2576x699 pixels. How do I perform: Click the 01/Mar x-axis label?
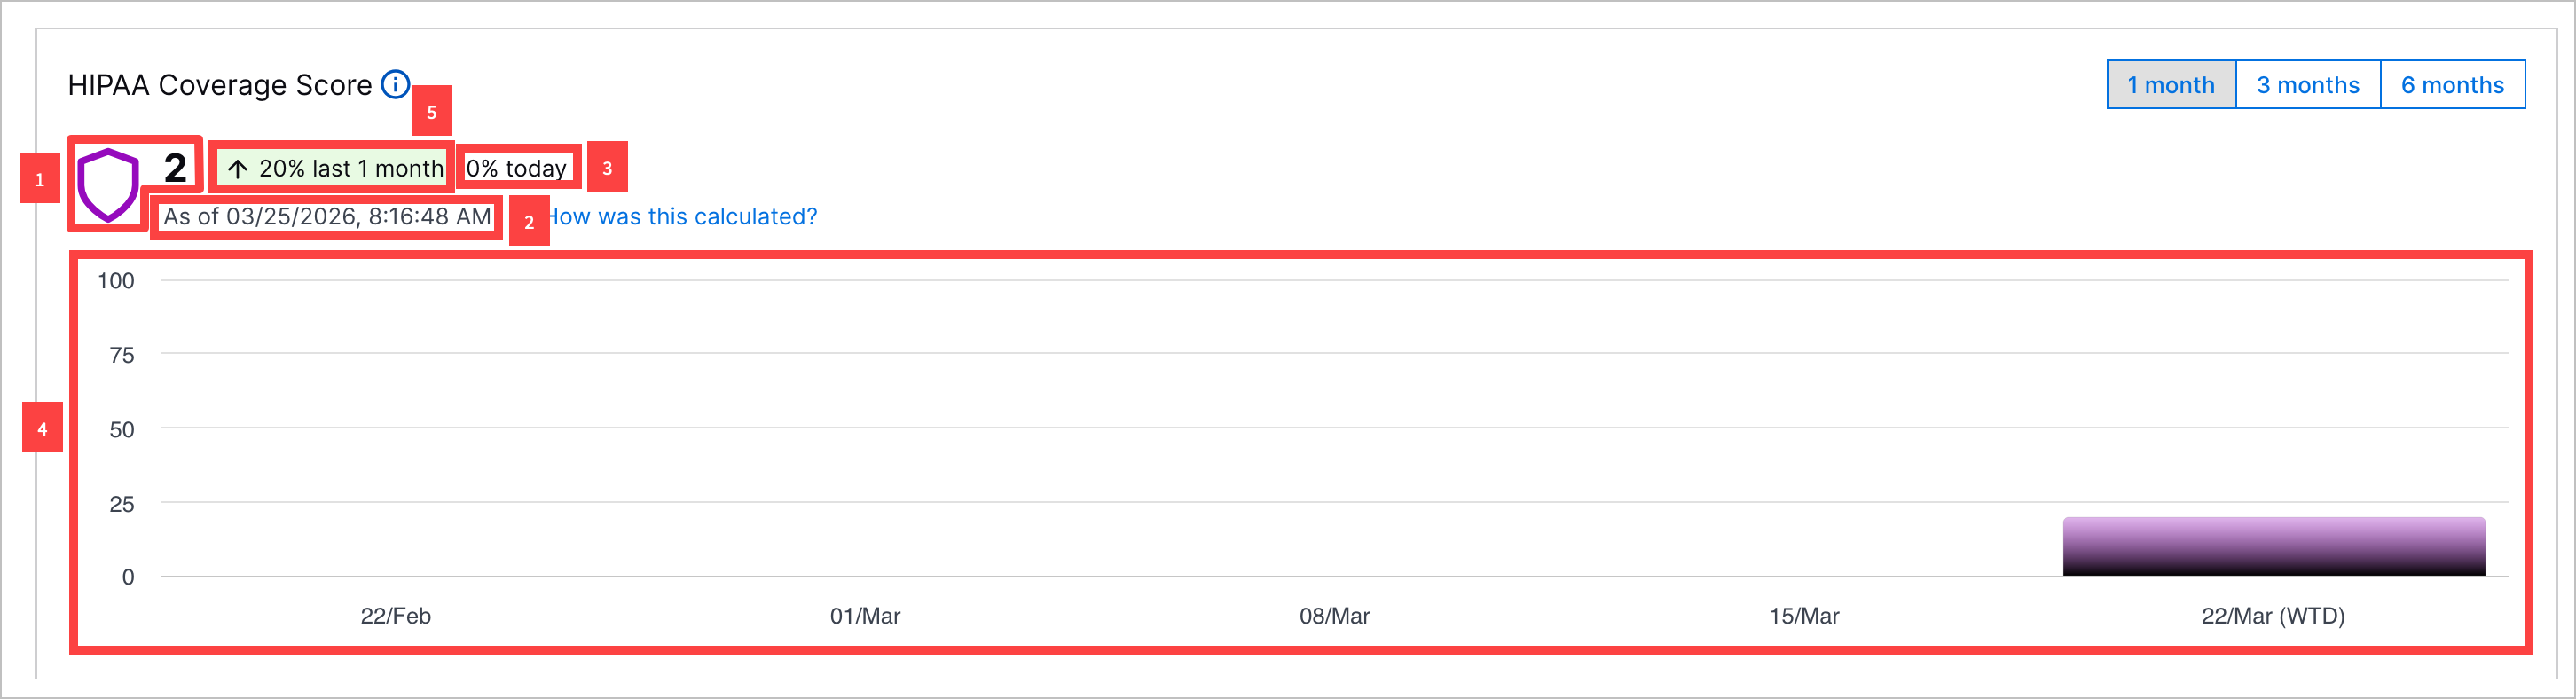[865, 616]
